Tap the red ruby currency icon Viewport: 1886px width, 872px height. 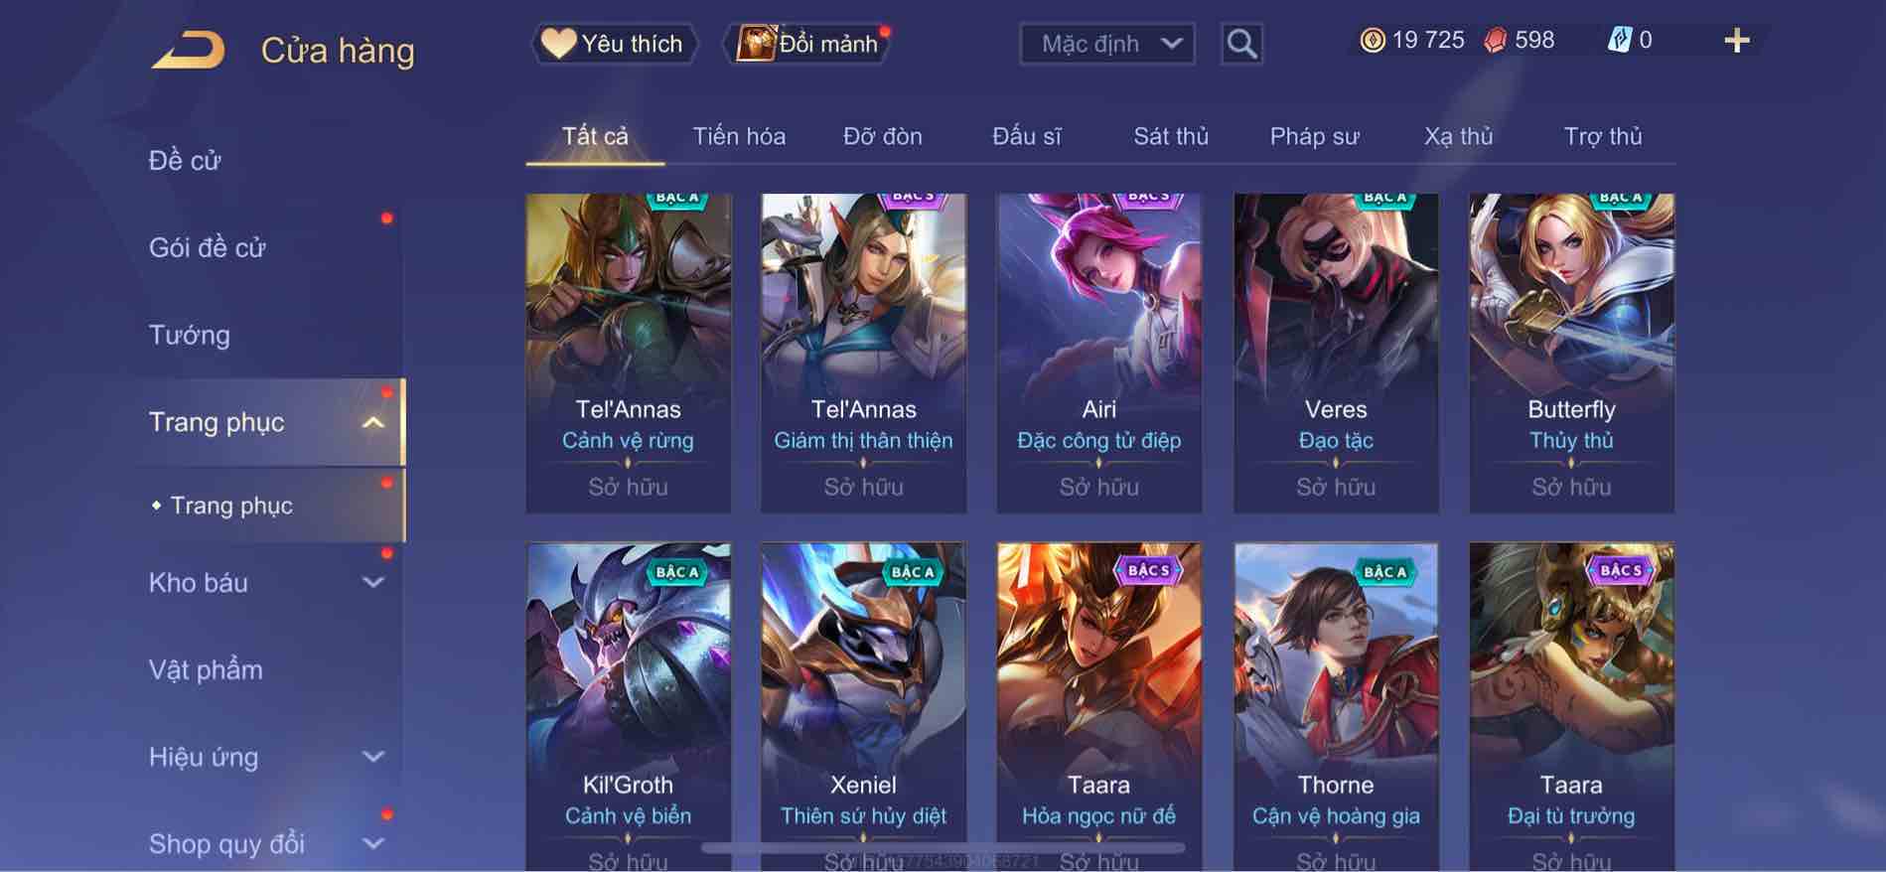click(1495, 41)
